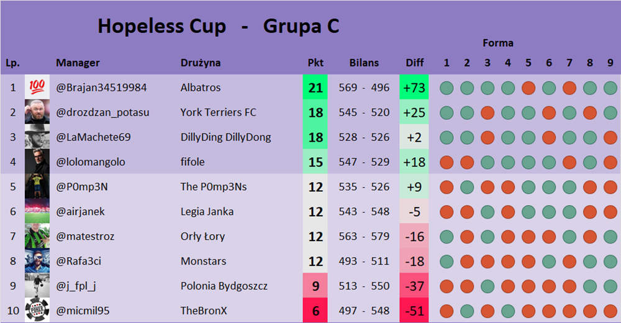Click the Forma header label

pyautogui.click(x=498, y=43)
